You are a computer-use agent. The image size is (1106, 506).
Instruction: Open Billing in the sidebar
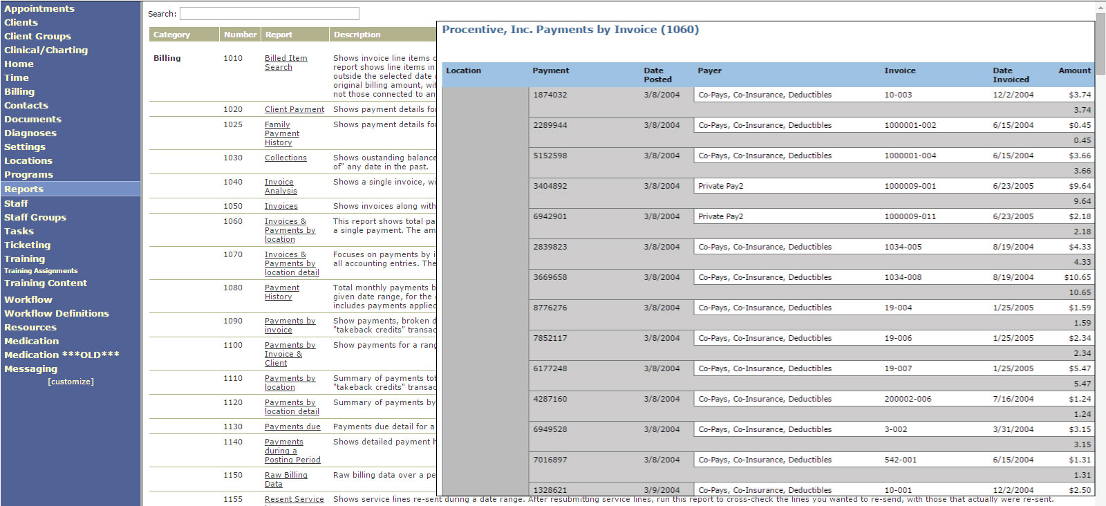click(x=19, y=91)
